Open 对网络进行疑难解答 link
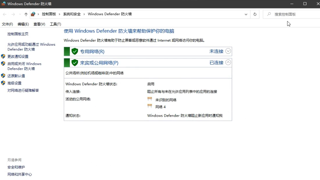 [x=23, y=90]
